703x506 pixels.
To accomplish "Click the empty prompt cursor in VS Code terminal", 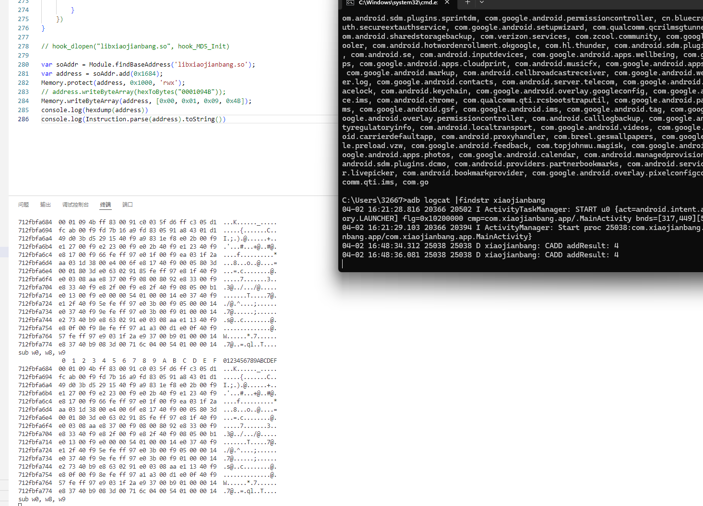I will coord(20,505).
